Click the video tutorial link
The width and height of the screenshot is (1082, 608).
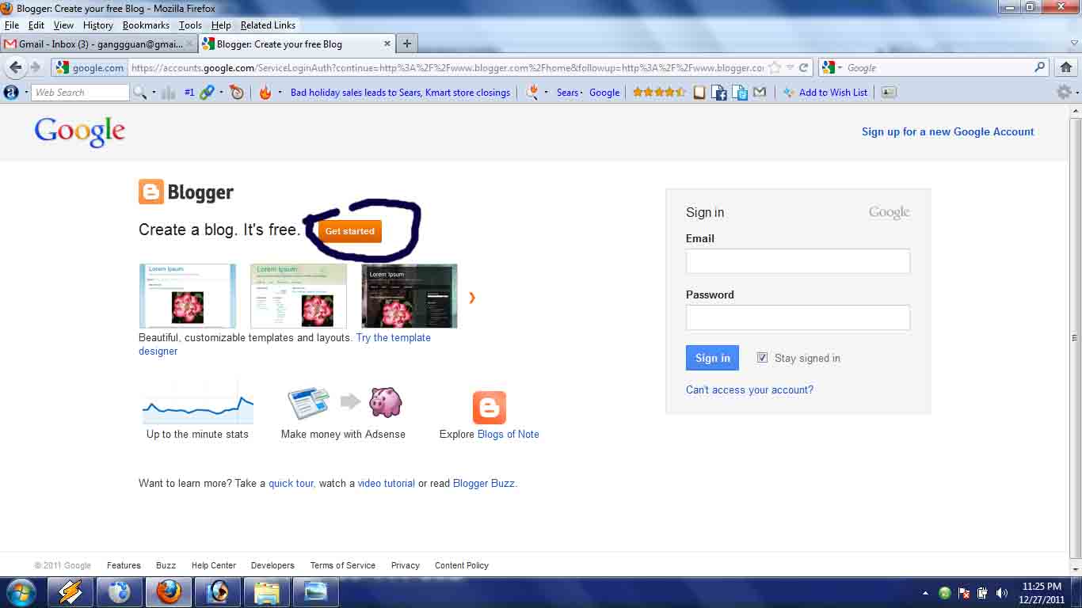386,483
